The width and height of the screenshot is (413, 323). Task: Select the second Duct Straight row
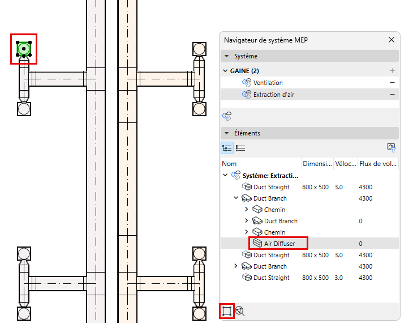point(309,255)
